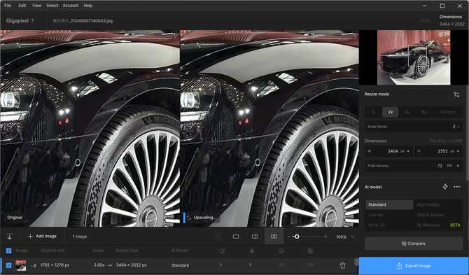Image resolution: width=469 pixels, height=275 pixels.
Task: Click the 'Standard' AI model cell in image row
Action: [180, 265]
